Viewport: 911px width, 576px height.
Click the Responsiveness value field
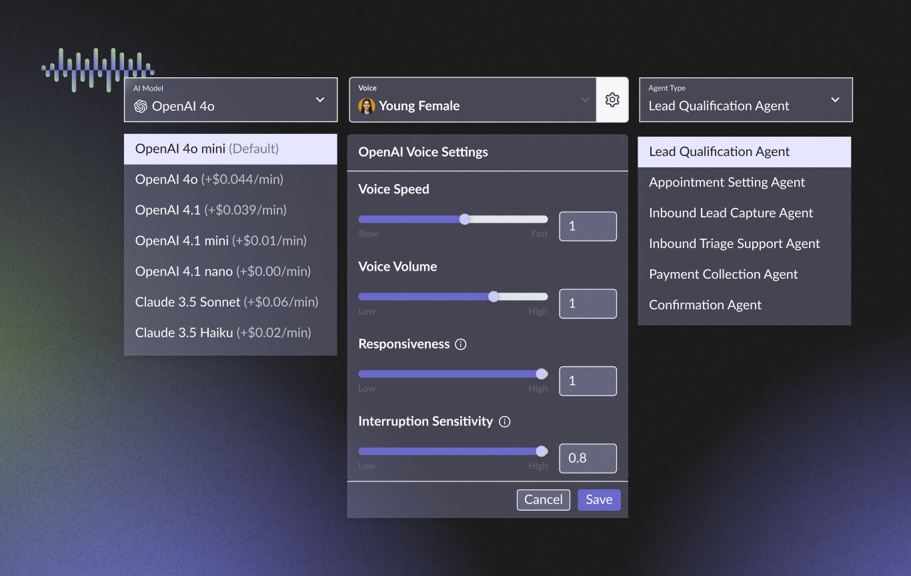pos(588,381)
